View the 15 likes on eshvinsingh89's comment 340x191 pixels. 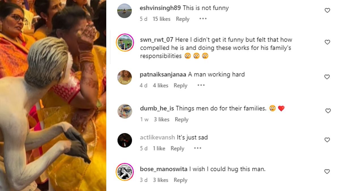pos(161,19)
